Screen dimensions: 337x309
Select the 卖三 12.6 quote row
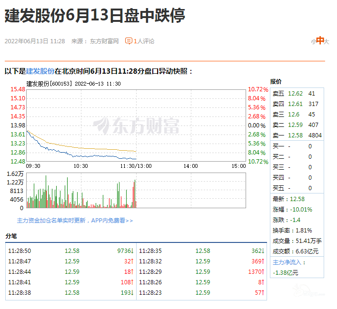[x=297, y=115]
